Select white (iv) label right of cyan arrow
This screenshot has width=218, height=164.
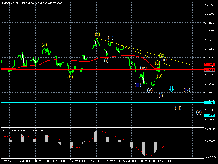tap(187, 89)
